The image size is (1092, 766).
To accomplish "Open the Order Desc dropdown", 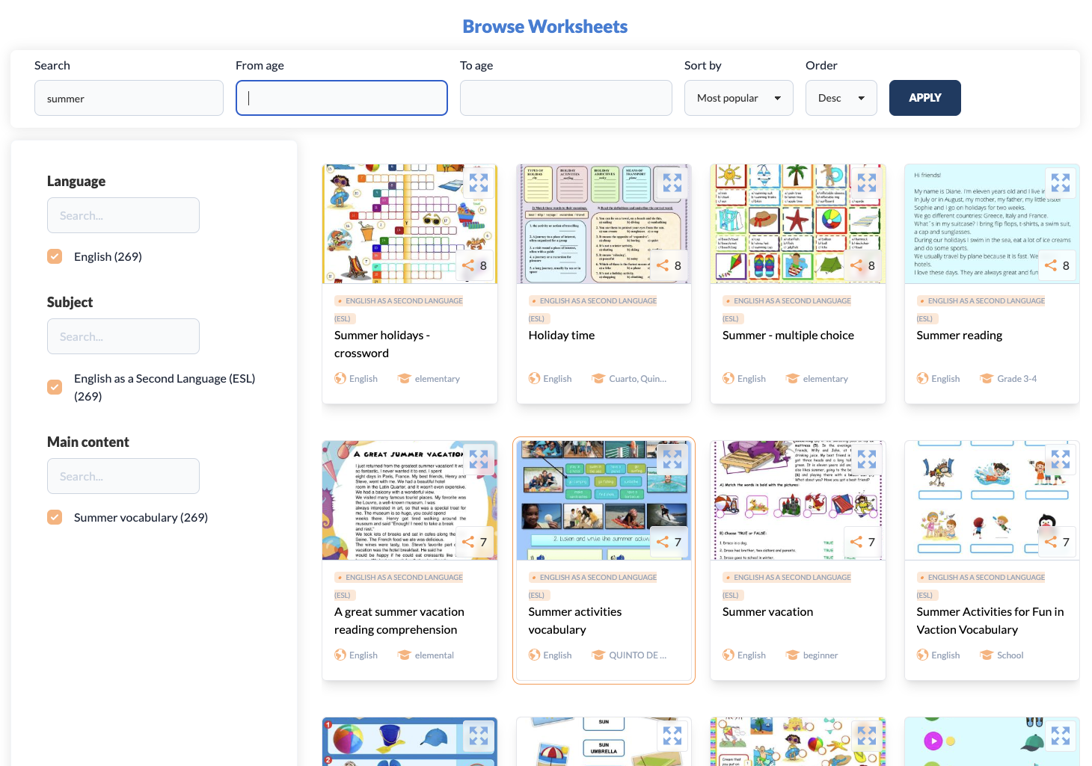I will (841, 98).
